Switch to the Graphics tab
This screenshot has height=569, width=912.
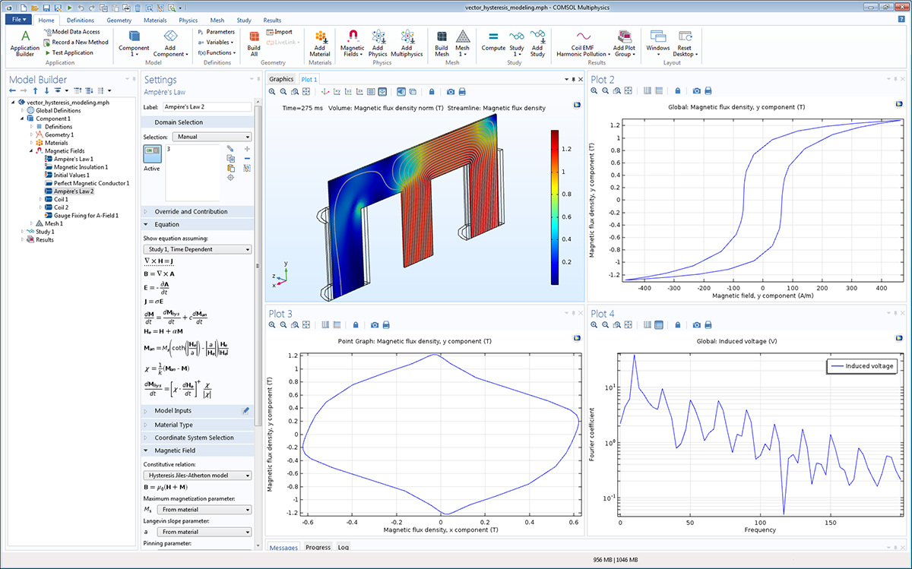(281, 79)
